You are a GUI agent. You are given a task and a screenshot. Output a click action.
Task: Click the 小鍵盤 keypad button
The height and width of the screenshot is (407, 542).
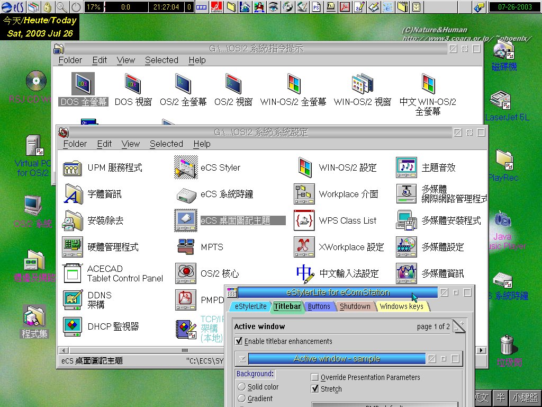click(525, 397)
